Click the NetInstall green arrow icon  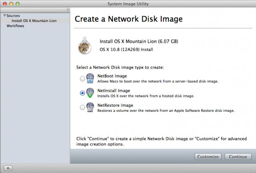tap(90, 93)
